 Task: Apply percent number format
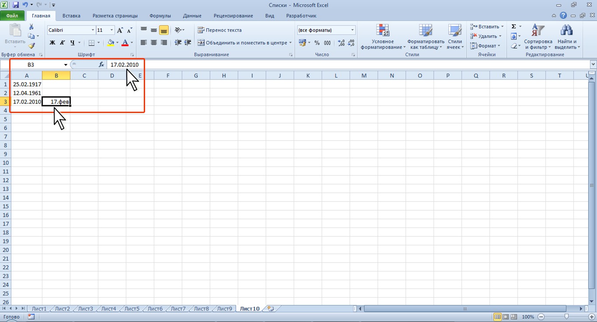[x=317, y=43]
